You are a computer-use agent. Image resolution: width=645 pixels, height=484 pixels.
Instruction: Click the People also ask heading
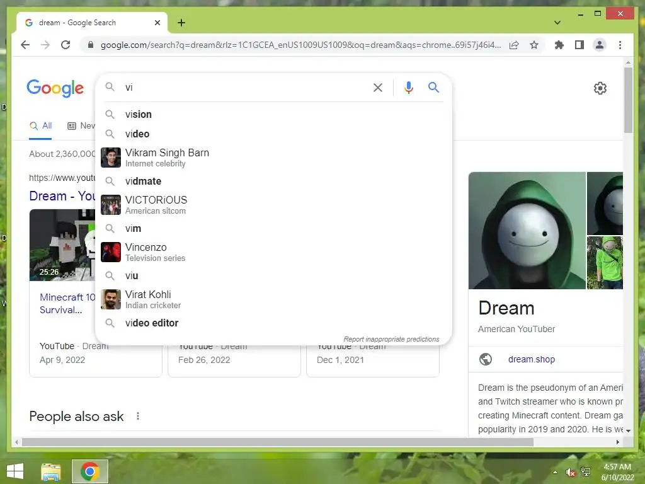click(76, 417)
